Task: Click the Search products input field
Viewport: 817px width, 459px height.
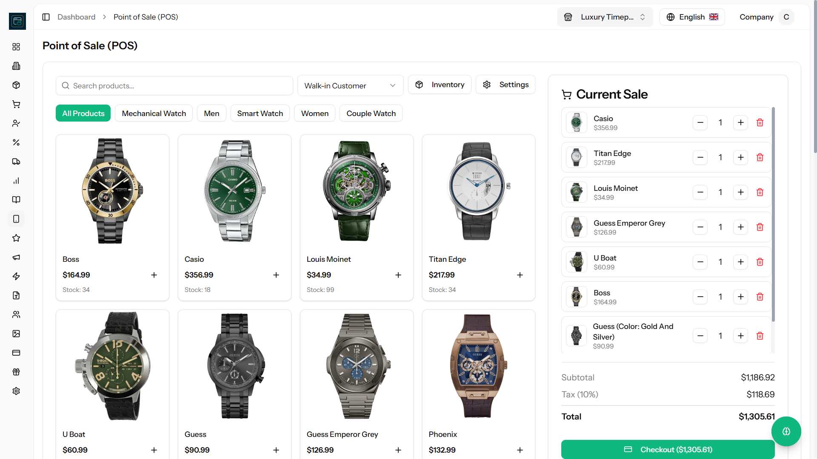Action: (x=174, y=86)
